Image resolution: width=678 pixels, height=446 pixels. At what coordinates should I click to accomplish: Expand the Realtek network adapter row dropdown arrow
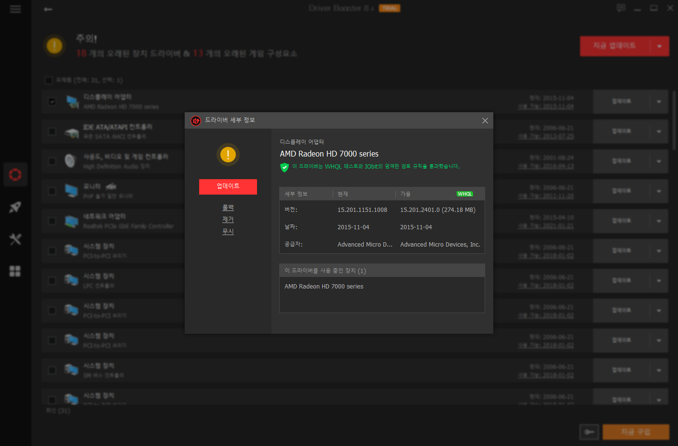coord(659,221)
